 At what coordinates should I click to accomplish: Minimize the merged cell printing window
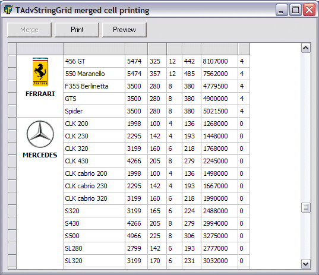click(282, 10)
